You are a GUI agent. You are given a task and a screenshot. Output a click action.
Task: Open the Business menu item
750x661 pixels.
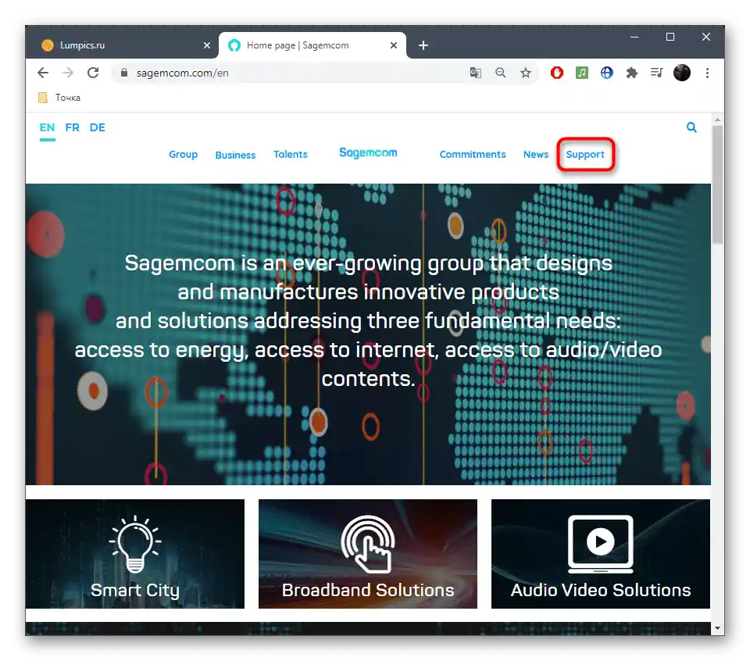coord(235,155)
